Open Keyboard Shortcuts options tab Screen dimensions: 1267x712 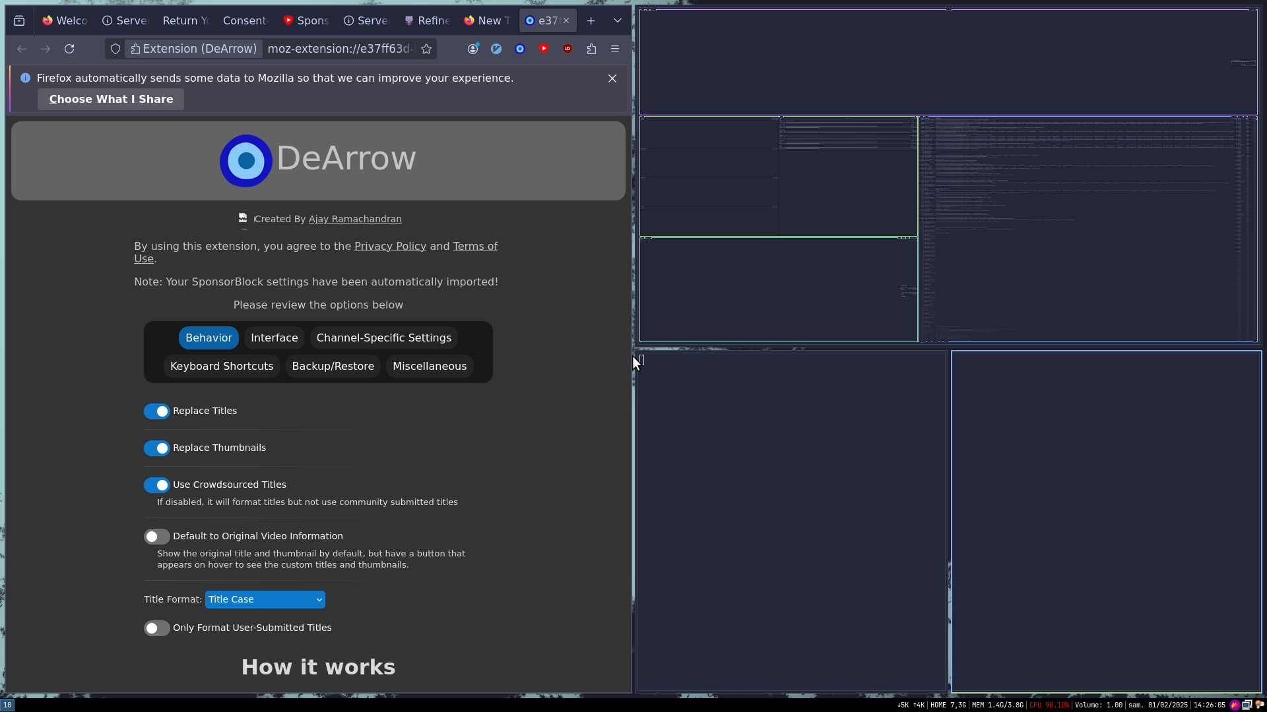coord(222,366)
